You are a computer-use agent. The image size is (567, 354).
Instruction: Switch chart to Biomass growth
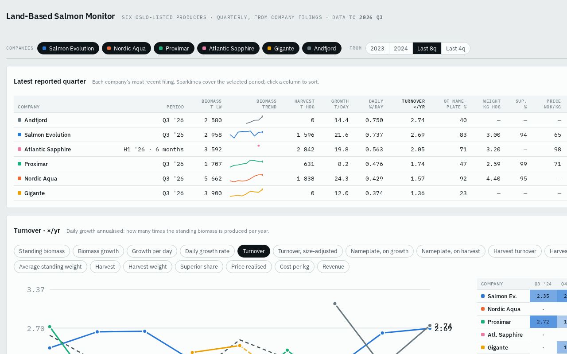[x=98, y=251]
